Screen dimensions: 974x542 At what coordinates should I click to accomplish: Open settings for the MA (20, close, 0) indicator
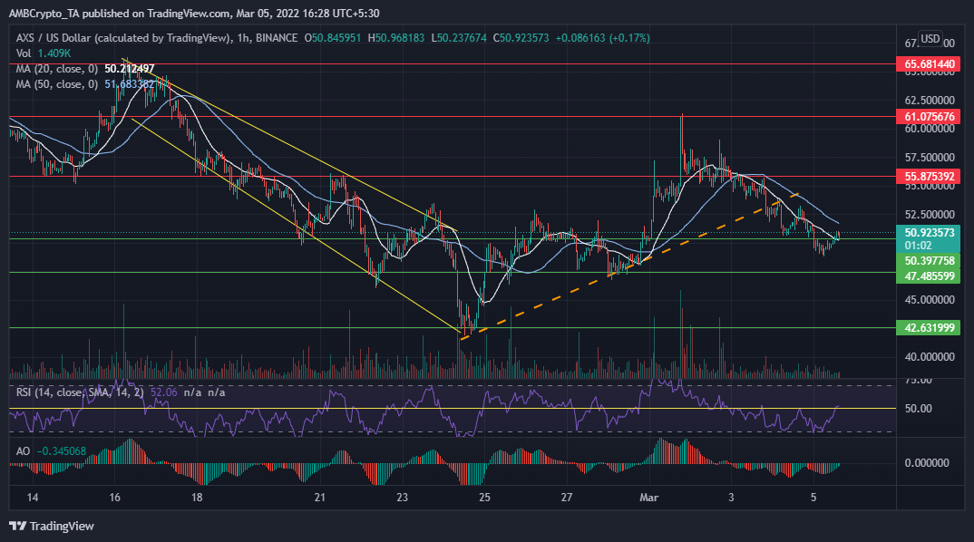point(60,68)
